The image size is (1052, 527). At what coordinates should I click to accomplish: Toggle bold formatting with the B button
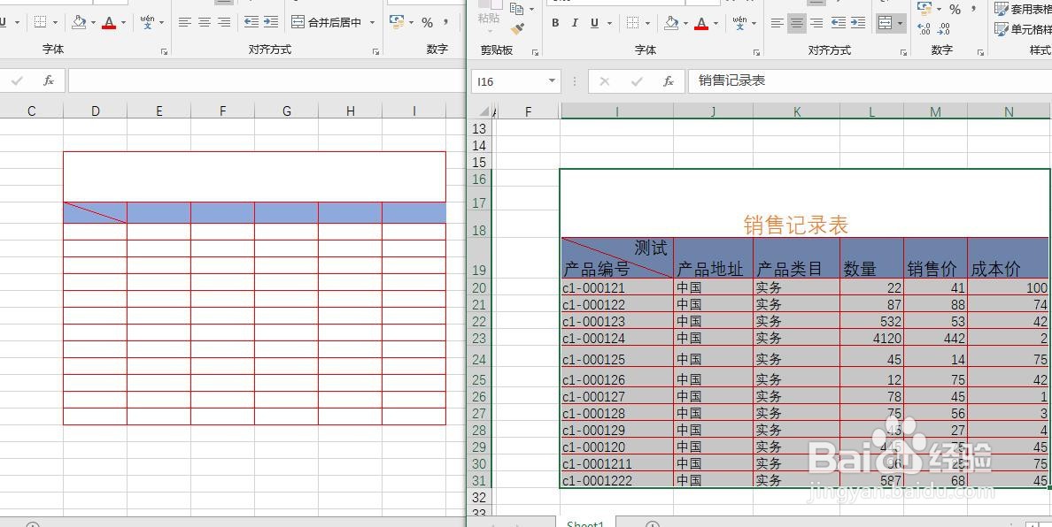click(556, 23)
